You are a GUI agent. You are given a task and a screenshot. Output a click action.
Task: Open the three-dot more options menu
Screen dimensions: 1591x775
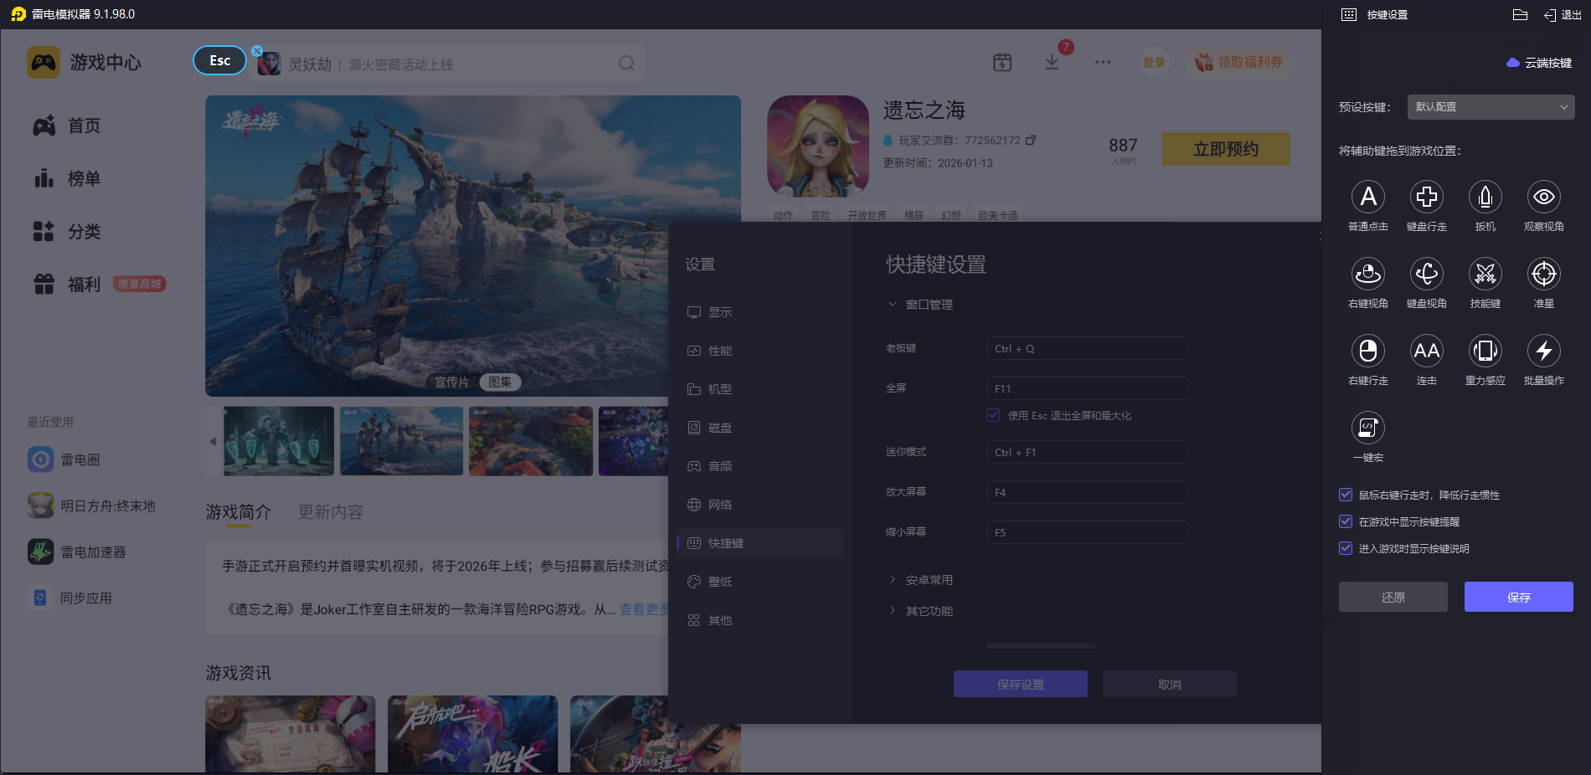click(x=1103, y=62)
